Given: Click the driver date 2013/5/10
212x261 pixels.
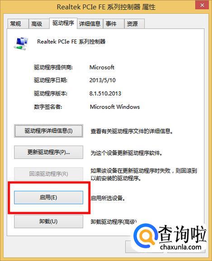Looking at the screenshot, I should click(x=103, y=80).
